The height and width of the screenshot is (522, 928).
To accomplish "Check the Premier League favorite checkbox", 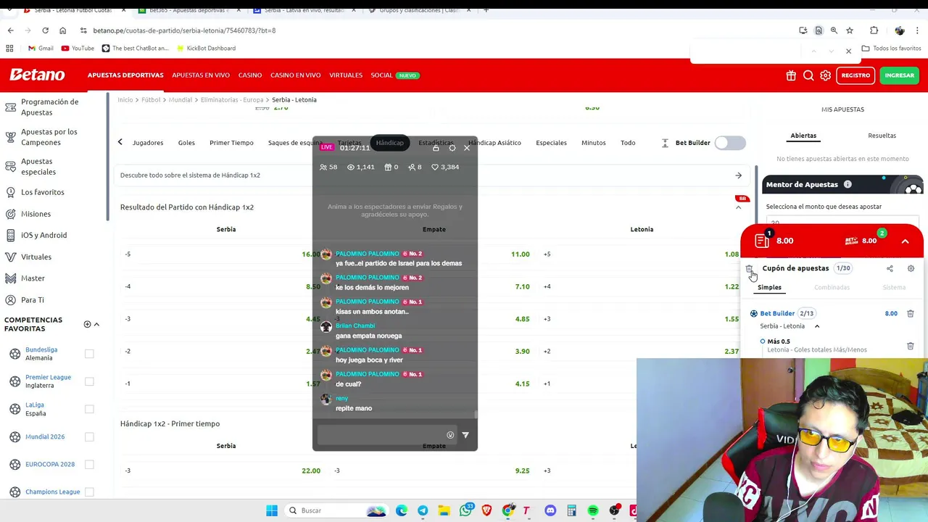I will 89,381.
